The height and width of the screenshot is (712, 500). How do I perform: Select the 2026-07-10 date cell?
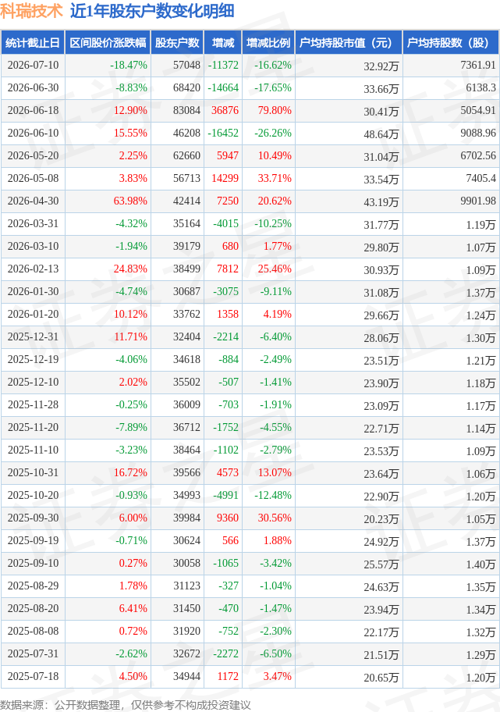[x=33, y=66]
